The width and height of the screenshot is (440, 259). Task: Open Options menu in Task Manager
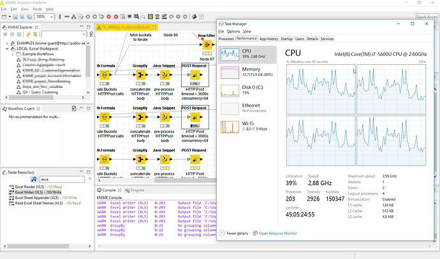coord(233,31)
